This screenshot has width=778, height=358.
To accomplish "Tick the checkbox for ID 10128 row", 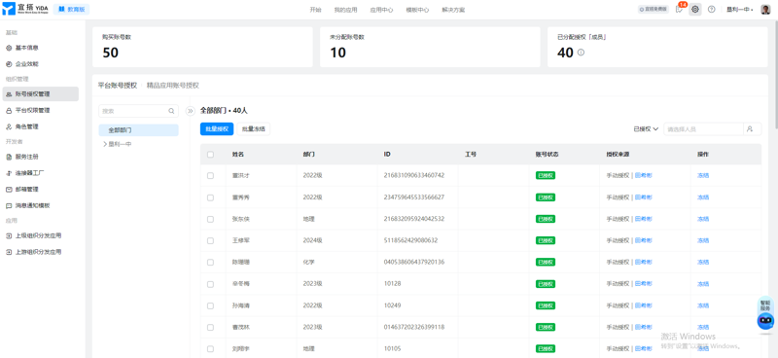I will point(210,284).
